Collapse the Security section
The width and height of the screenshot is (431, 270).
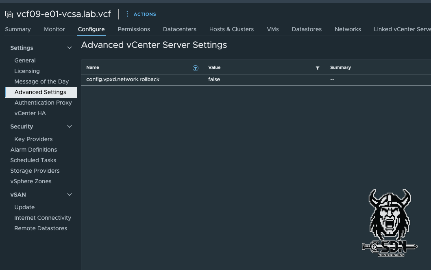click(69, 126)
